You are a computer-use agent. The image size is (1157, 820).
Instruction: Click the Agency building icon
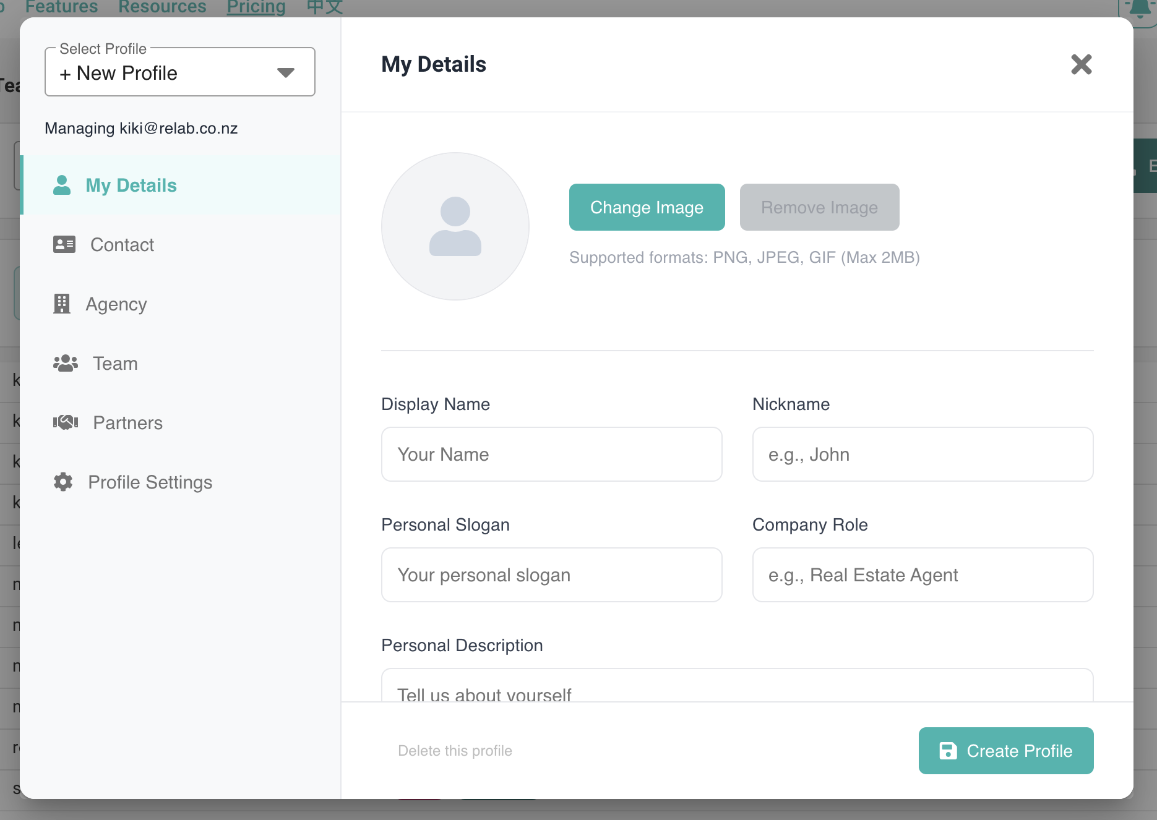click(x=61, y=304)
